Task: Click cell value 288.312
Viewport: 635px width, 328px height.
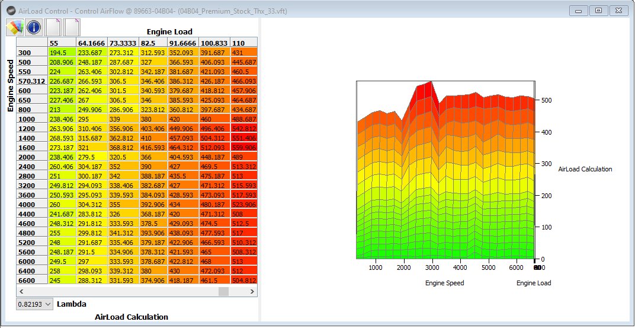Action: (92, 280)
